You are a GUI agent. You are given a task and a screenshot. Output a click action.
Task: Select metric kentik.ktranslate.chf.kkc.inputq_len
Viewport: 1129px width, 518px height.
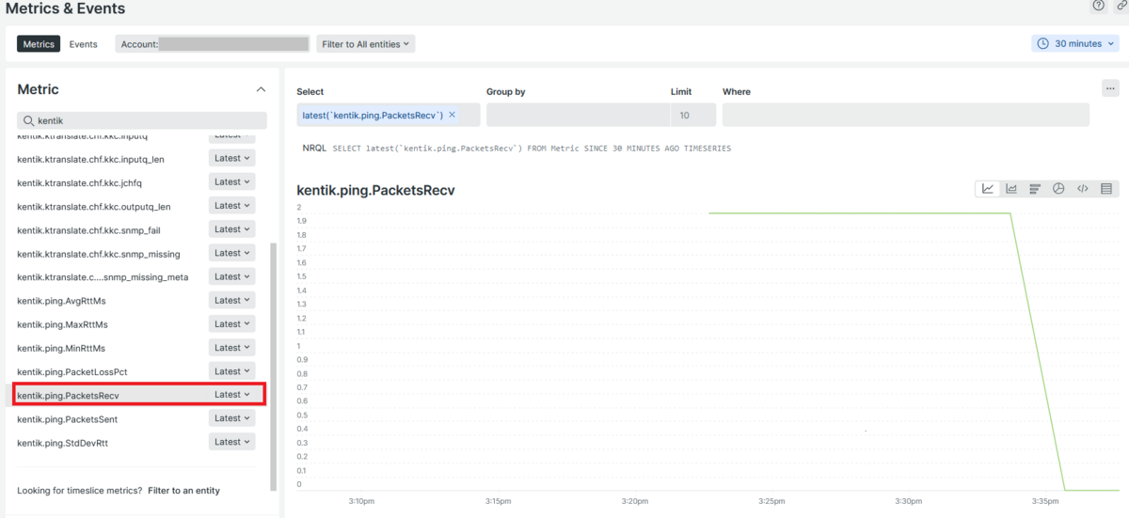pos(90,160)
